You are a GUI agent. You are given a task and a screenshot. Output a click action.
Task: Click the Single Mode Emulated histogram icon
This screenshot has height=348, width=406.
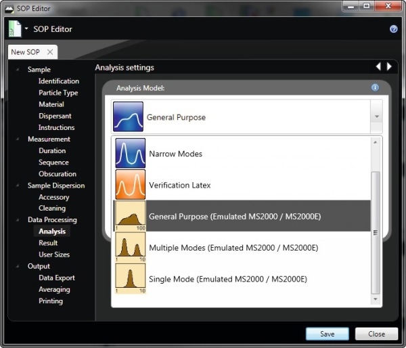coord(130,278)
